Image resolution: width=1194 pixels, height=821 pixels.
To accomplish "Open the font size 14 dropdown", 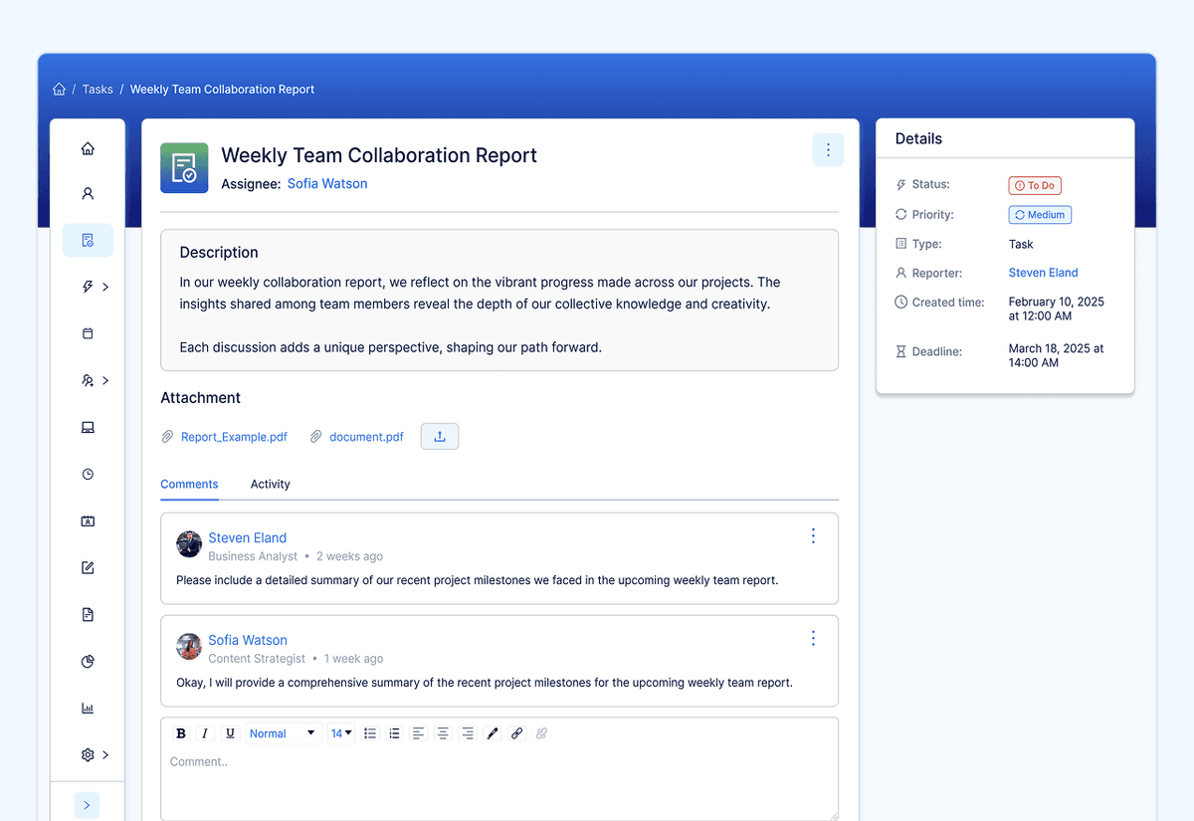I will coord(341,733).
